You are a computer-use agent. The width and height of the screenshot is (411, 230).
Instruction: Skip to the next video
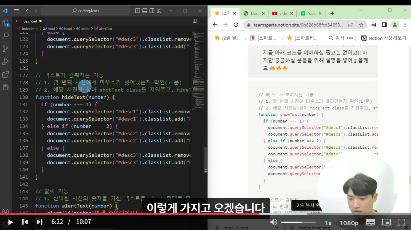point(40,222)
